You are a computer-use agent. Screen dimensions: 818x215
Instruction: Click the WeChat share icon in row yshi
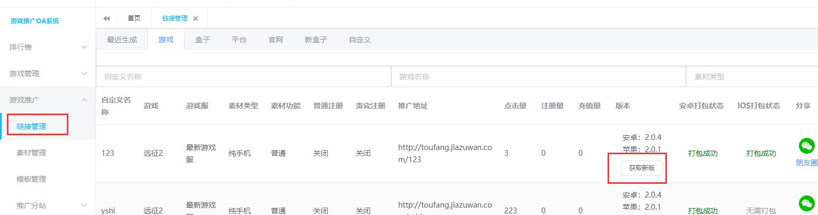click(806, 203)
